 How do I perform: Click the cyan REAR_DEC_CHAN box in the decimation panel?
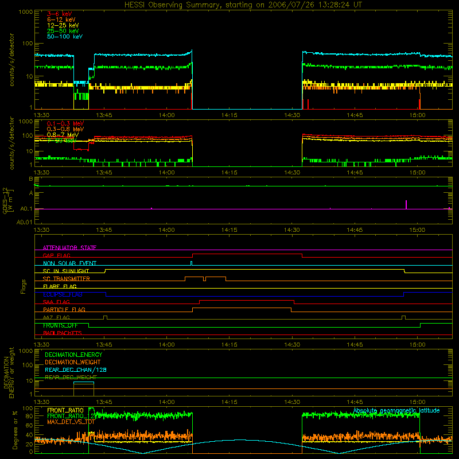(84, 382)
